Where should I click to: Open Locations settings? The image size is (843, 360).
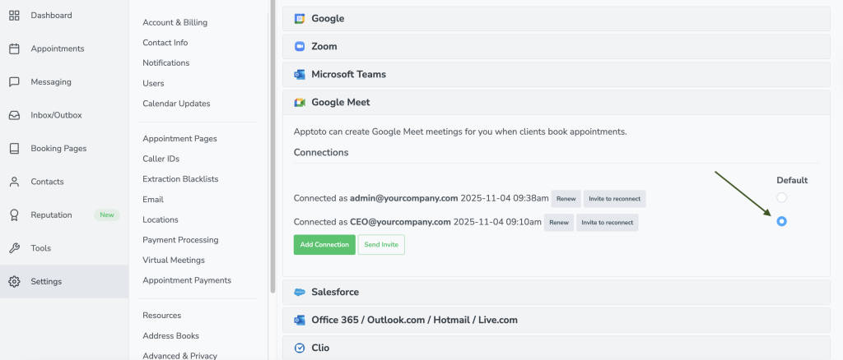coord(161,220)
